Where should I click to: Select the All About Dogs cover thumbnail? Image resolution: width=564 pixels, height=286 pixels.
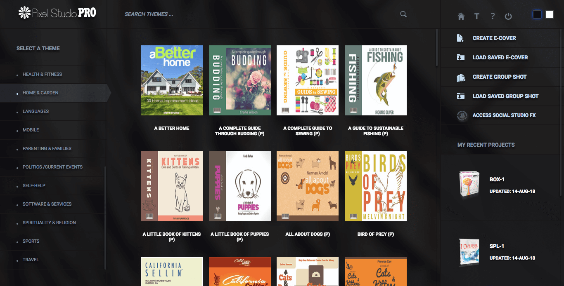(x=308, y=186)
